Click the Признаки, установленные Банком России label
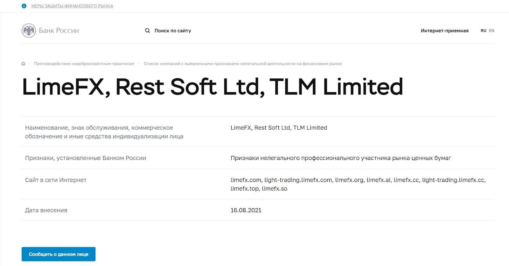Viewport: 509px width, 266px height. 86,158
